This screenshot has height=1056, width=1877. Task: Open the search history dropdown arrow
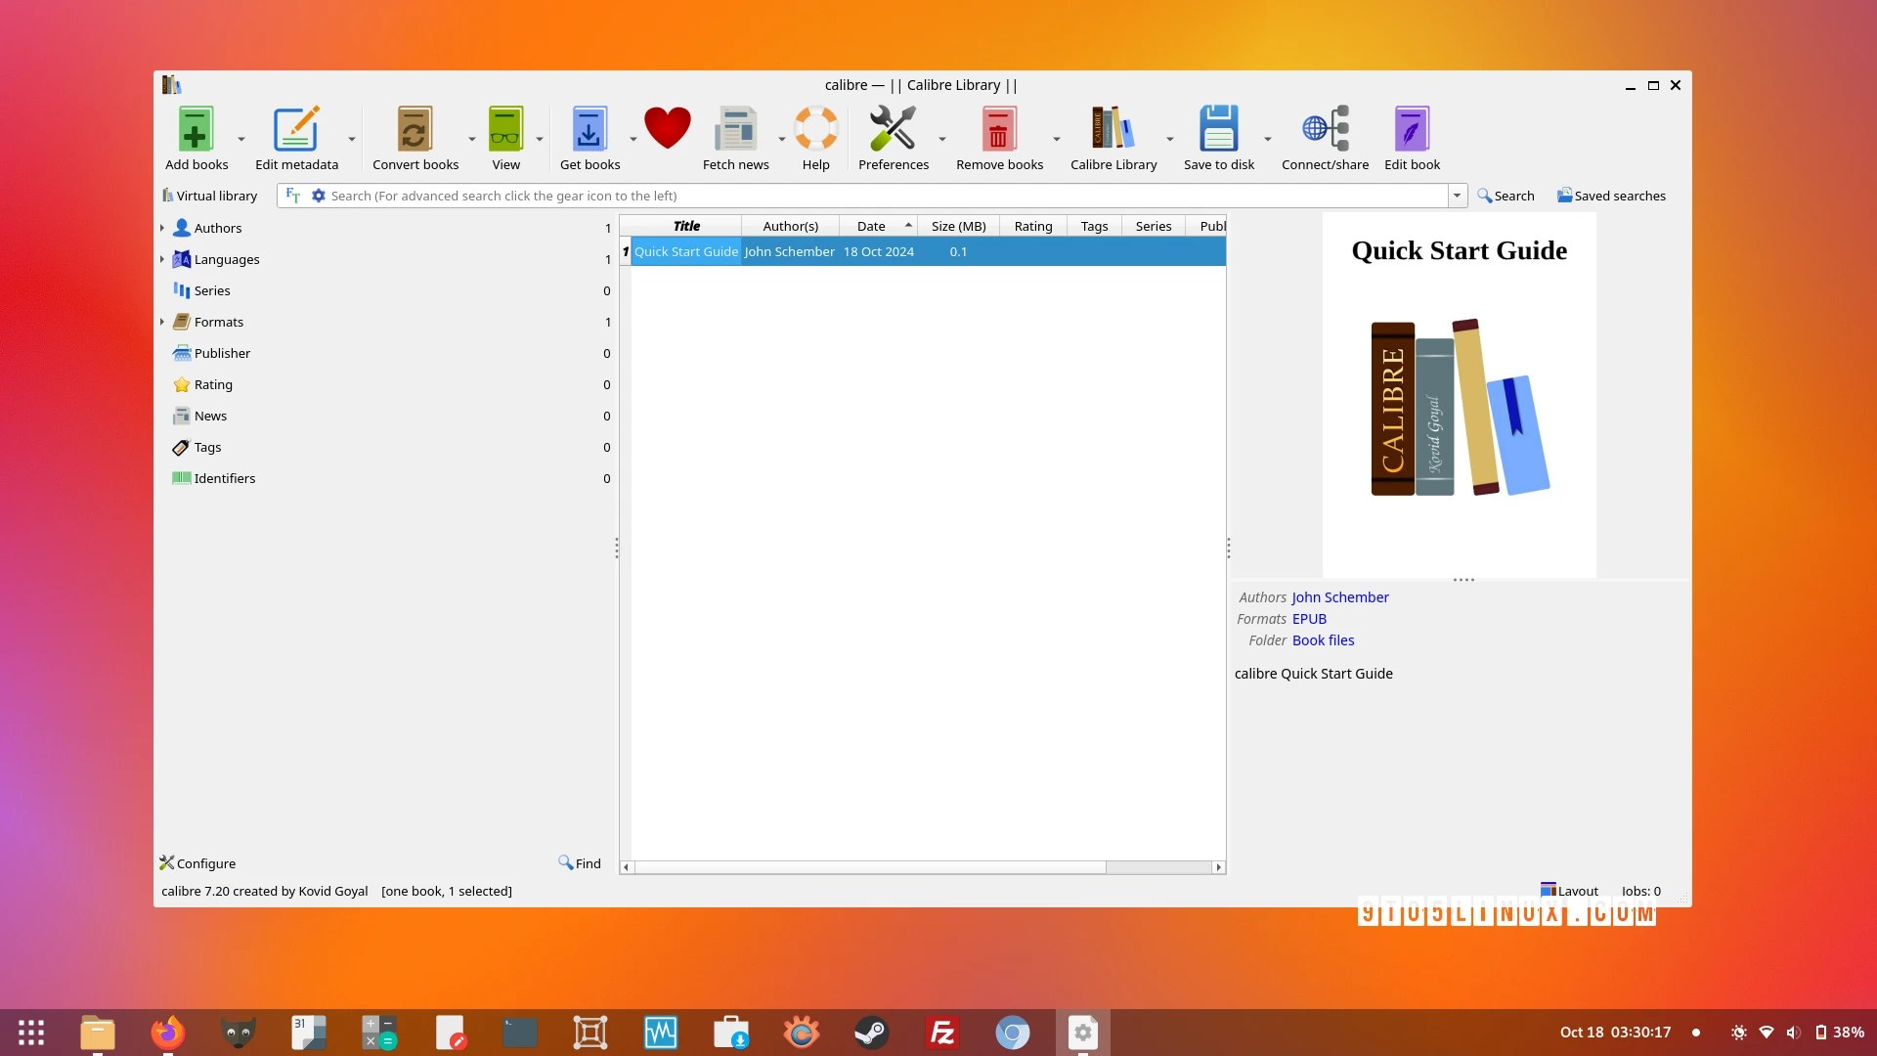[1457, 196]
